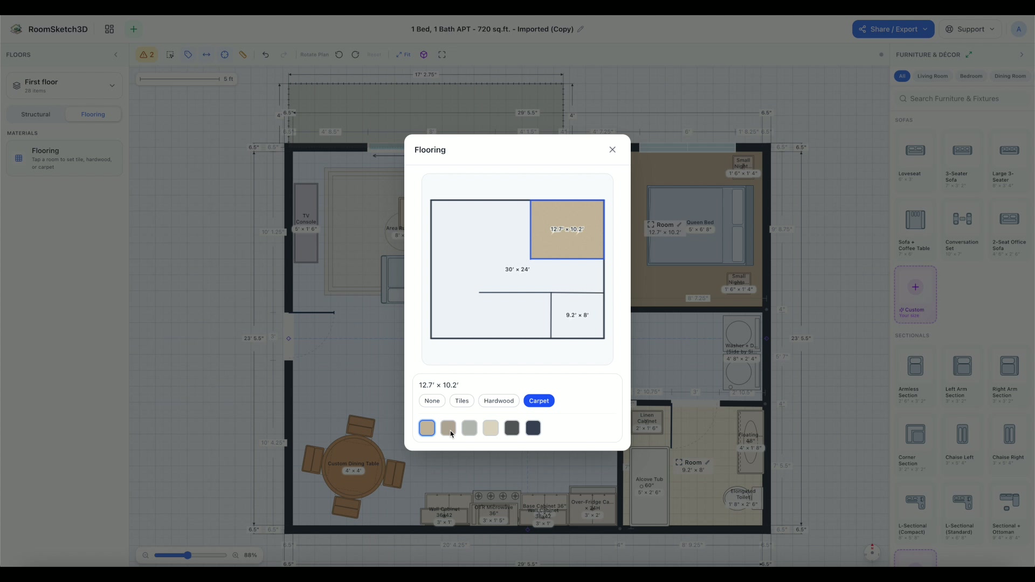Viewport: 1035px width, 582px height.
Task: Filter furniture by Dining Room
Action: pyautogui.click(x=1010, y=76)
